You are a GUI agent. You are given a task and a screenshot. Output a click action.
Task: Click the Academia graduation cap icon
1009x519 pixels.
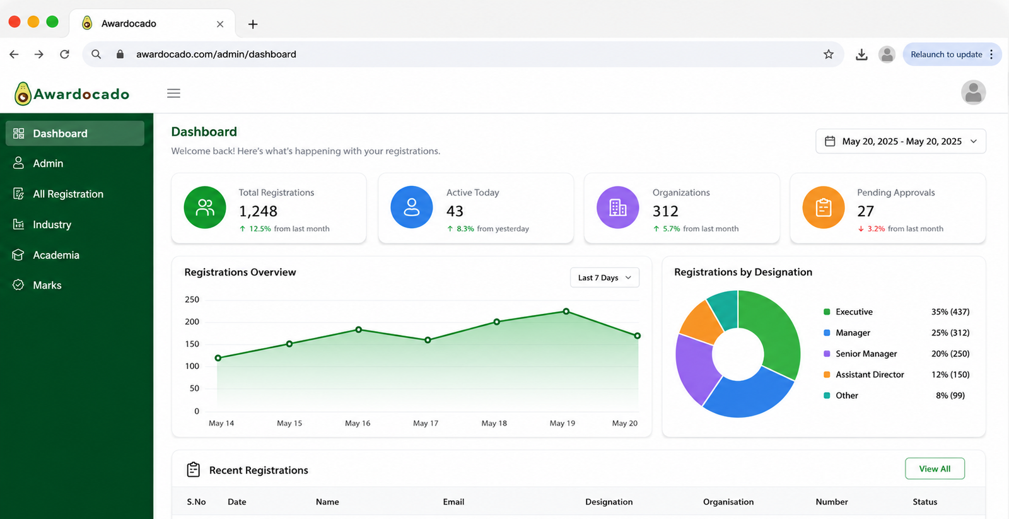point(18,255)
